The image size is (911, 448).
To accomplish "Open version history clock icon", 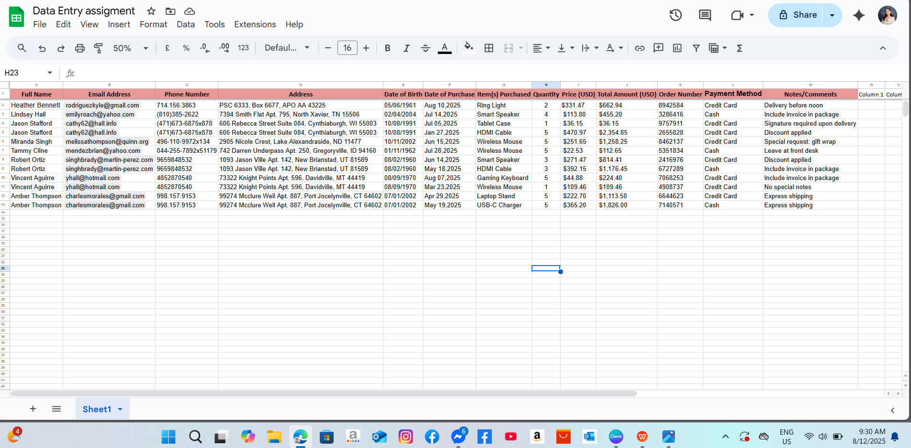I will point(675,15).
